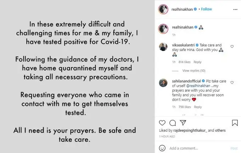The image size is (241, 153).
Task: Reply to sahilanandofficial's comment
Action: click(198, 107)
